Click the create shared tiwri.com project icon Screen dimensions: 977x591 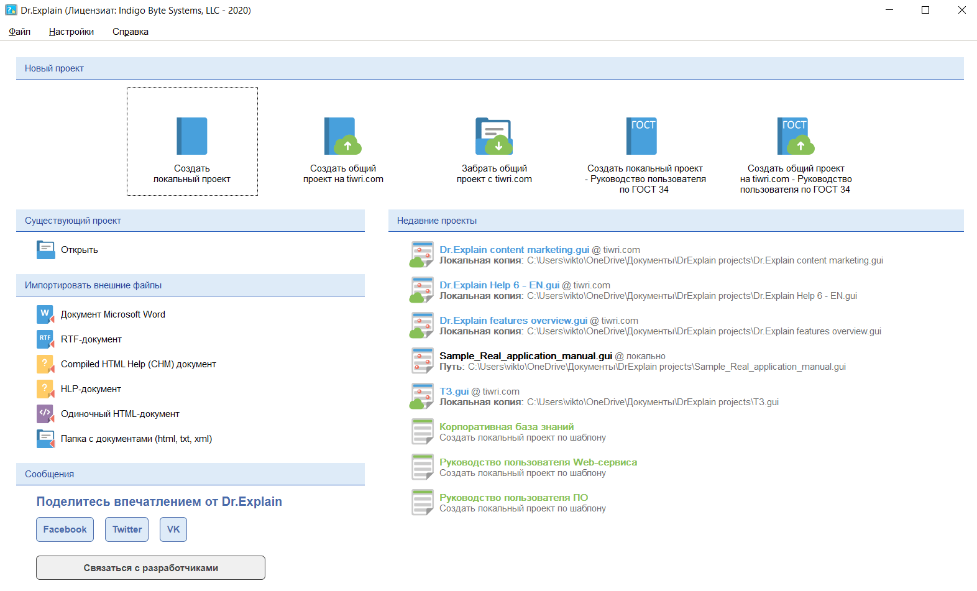(343, 136)
